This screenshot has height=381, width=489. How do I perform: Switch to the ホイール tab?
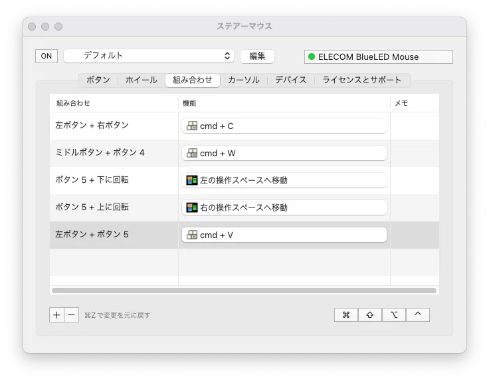pyautogui.click(x=141, y=80)
